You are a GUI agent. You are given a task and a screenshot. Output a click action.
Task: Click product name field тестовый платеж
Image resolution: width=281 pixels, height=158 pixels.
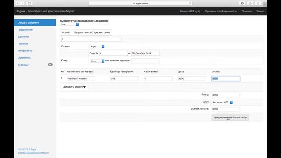81,79
